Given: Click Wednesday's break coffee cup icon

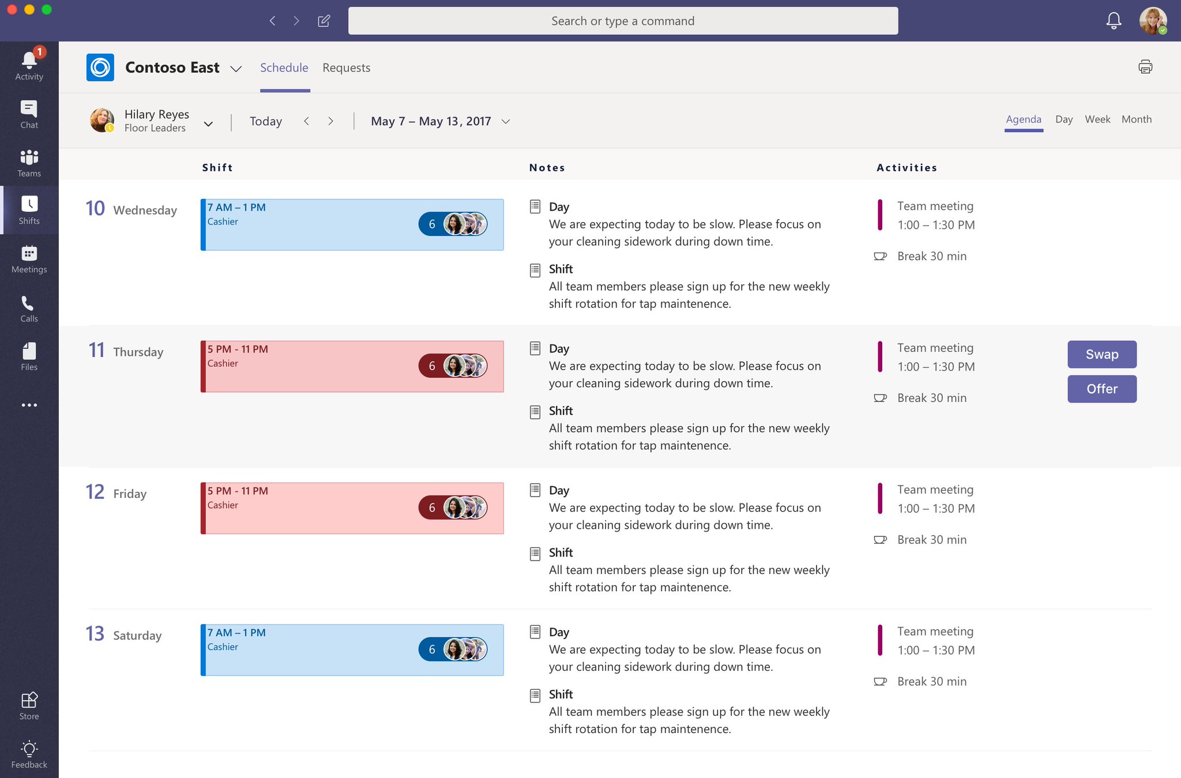Looking at the screenshot, I should click(880, 256).
